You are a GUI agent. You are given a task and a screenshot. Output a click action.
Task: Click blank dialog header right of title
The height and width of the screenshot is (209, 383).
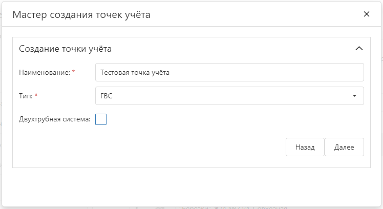[x=256, y=14]
